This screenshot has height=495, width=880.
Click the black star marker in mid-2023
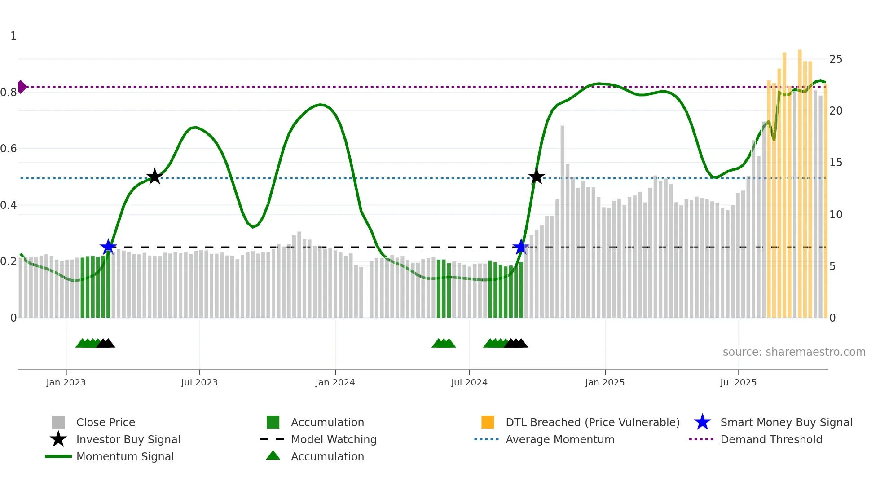coord(154,177)
